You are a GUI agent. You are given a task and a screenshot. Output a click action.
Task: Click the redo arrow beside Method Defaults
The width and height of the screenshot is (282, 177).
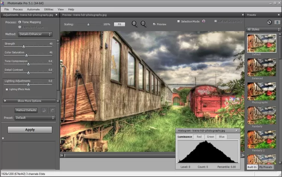[x=52, y=110]
